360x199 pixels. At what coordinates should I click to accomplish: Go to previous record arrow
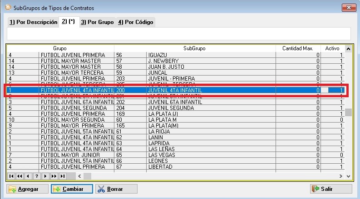point(28,176)
